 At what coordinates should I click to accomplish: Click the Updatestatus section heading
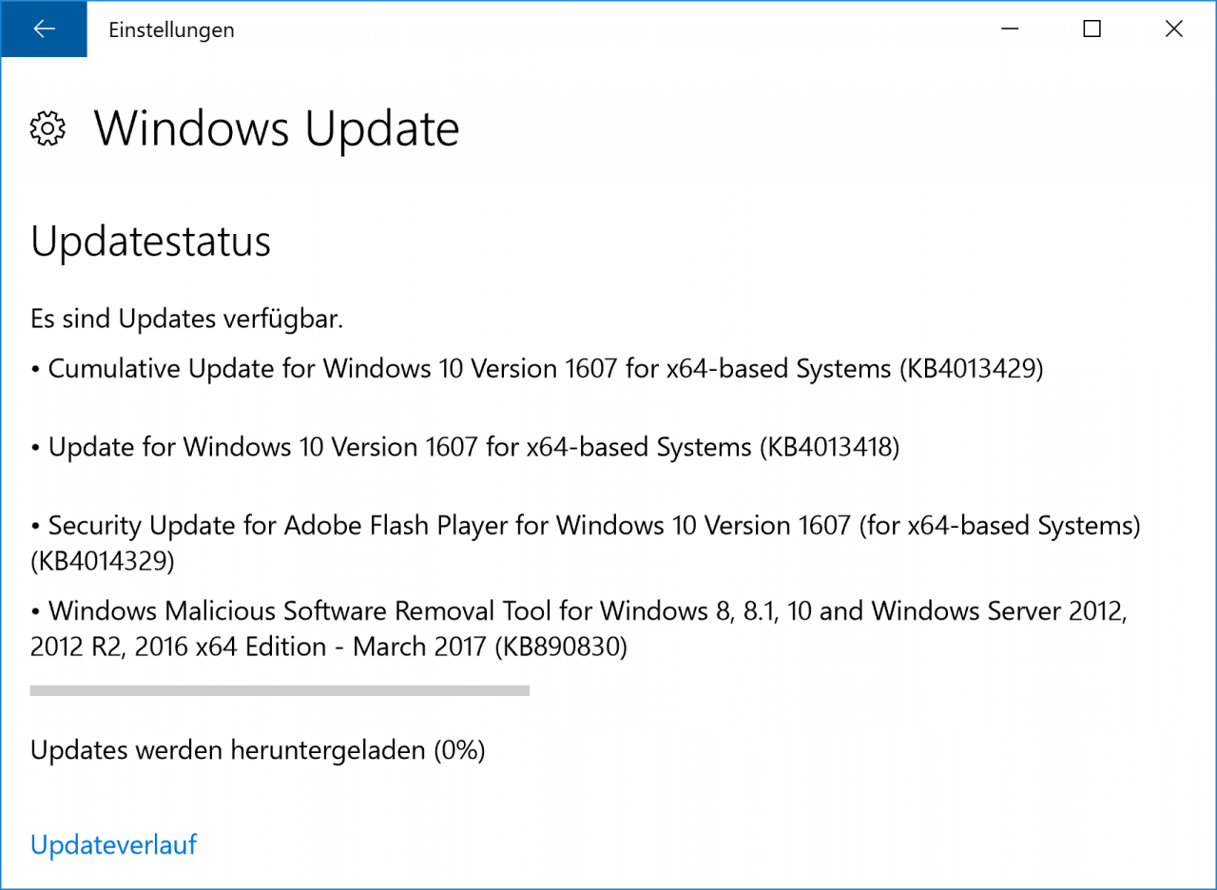point(151,242)
